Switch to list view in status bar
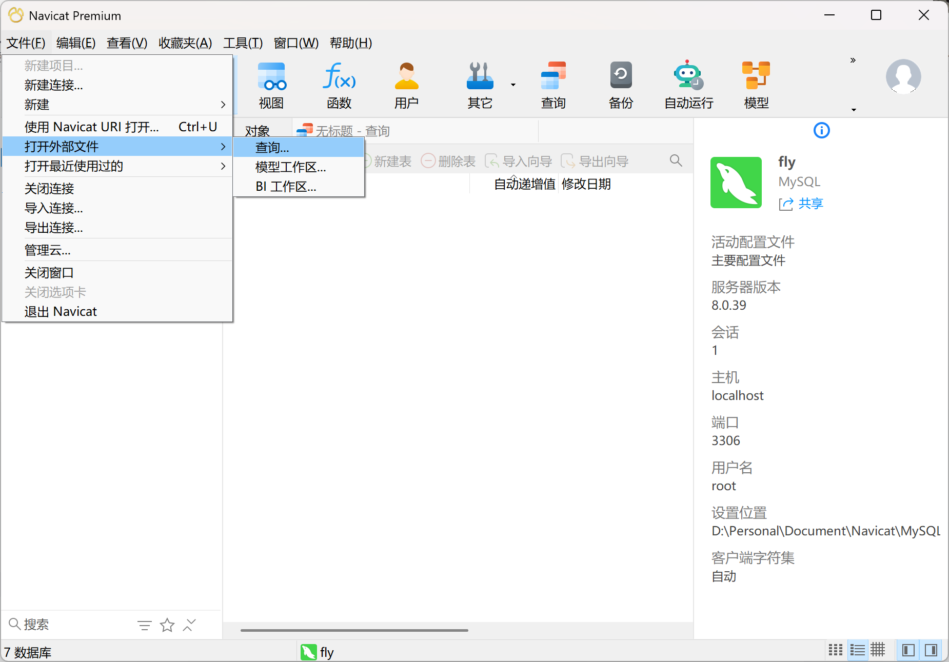 point(857,650)
